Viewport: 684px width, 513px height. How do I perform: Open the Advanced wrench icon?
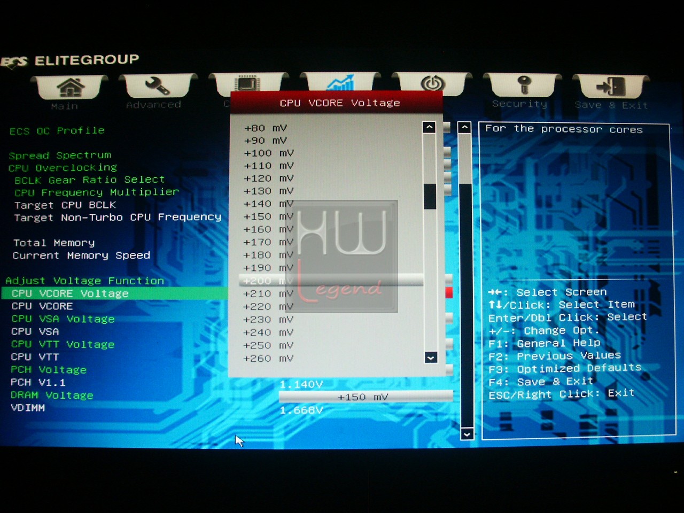tap(157, 85)
